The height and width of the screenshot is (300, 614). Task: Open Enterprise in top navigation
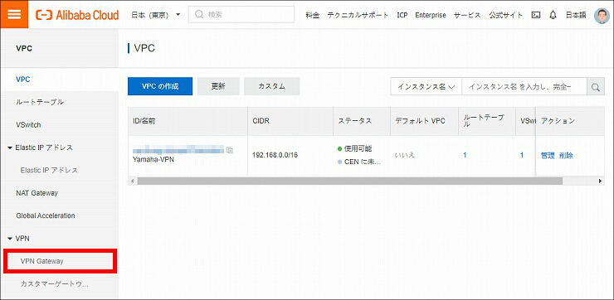[431, 15]
